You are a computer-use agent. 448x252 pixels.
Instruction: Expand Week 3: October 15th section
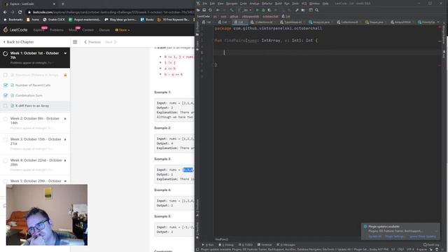coord(65,139)
